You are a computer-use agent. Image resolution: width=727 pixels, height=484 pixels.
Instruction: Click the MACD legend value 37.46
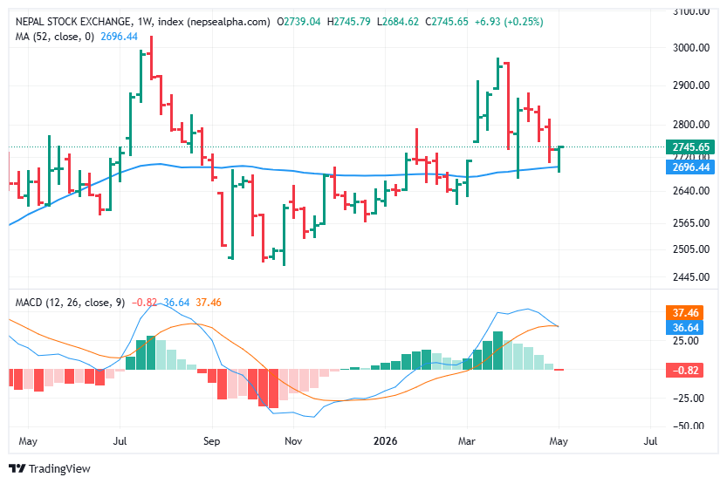click(x=209, y=303)
